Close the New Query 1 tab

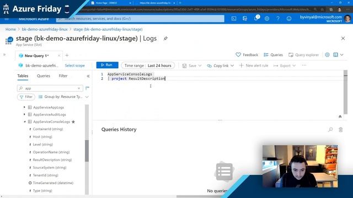pyautogui.click(x=59, y=56)
